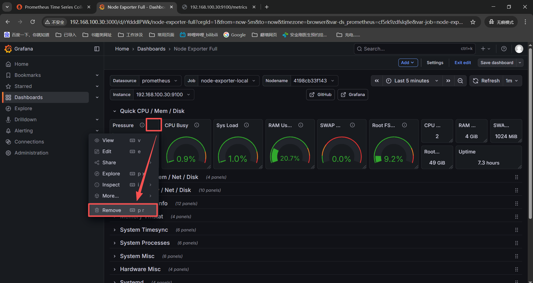The height and width of the screenshot is (283, 533).
Task: Expand Drilldown sidebar section
Action: [97, 120]
